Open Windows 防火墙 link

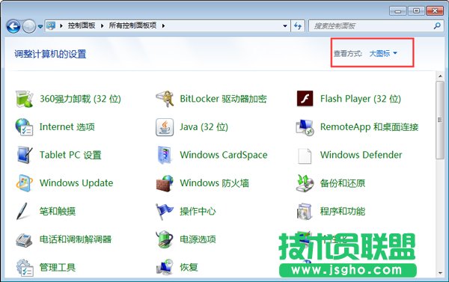pyautogui.click(x=214, y=183)
